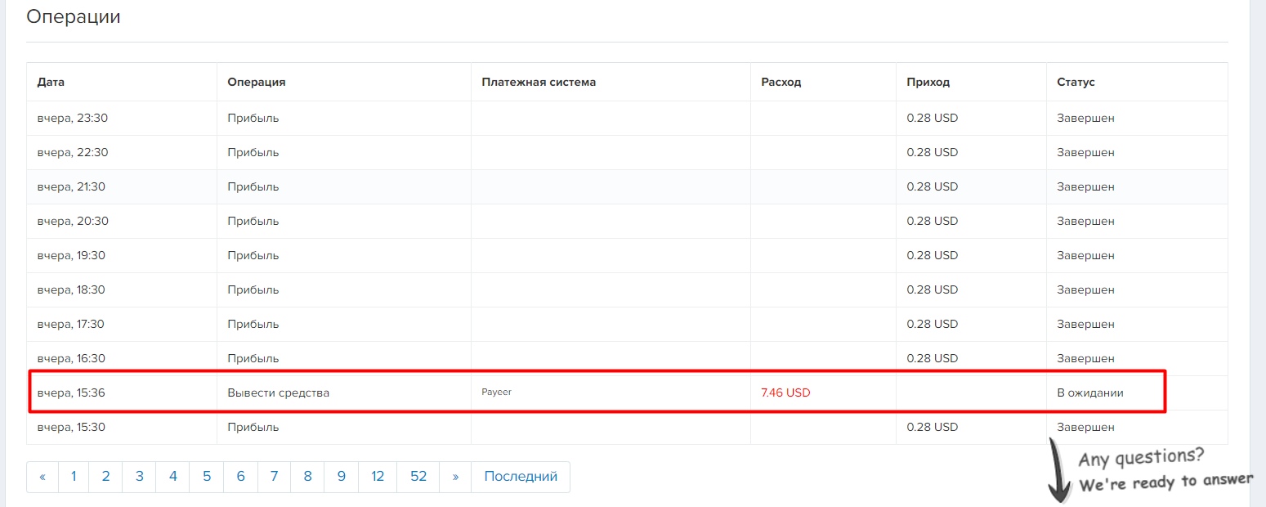Open page 9 of operations
This screenshot has width=1266, height=507.
click(341, 477)
